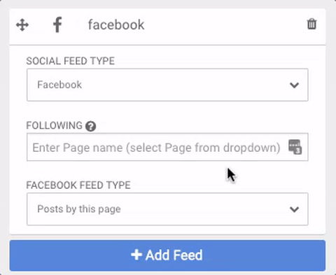The height and width of the screenshot is (275, 336).
Task: Click the 'facebook' feed title text
Action: [116, 24]
